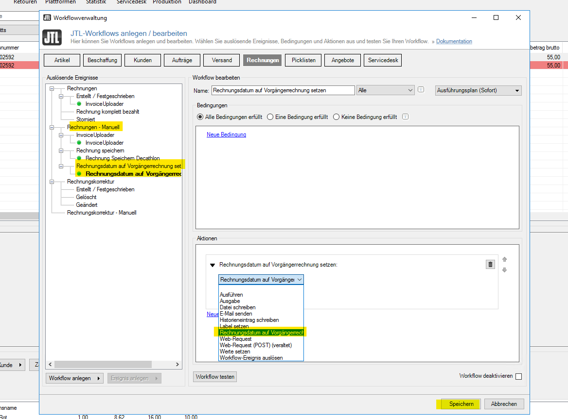Collapse the Rechnungen - Manuell tree node

[52, 127]
